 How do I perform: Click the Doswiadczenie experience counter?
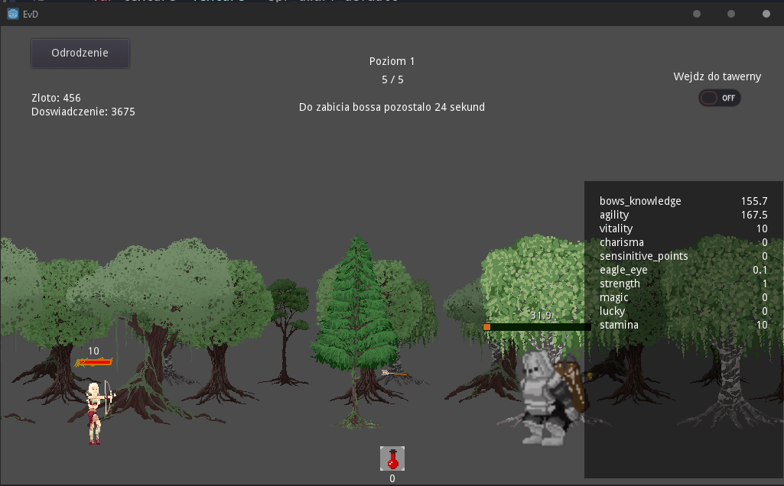point(83,112)
